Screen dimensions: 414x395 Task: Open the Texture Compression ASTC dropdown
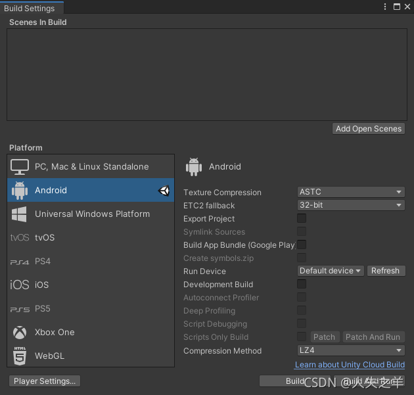(351, 192)
